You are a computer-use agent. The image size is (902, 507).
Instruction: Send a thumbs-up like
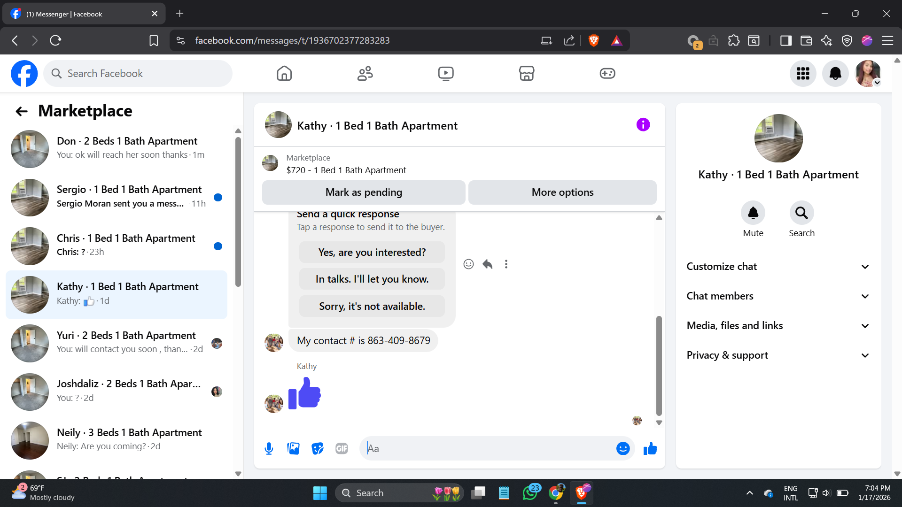click(x=650, y=449)
